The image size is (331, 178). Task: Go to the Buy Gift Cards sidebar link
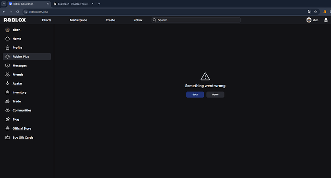pyautogui.click(x=23, y=137)
